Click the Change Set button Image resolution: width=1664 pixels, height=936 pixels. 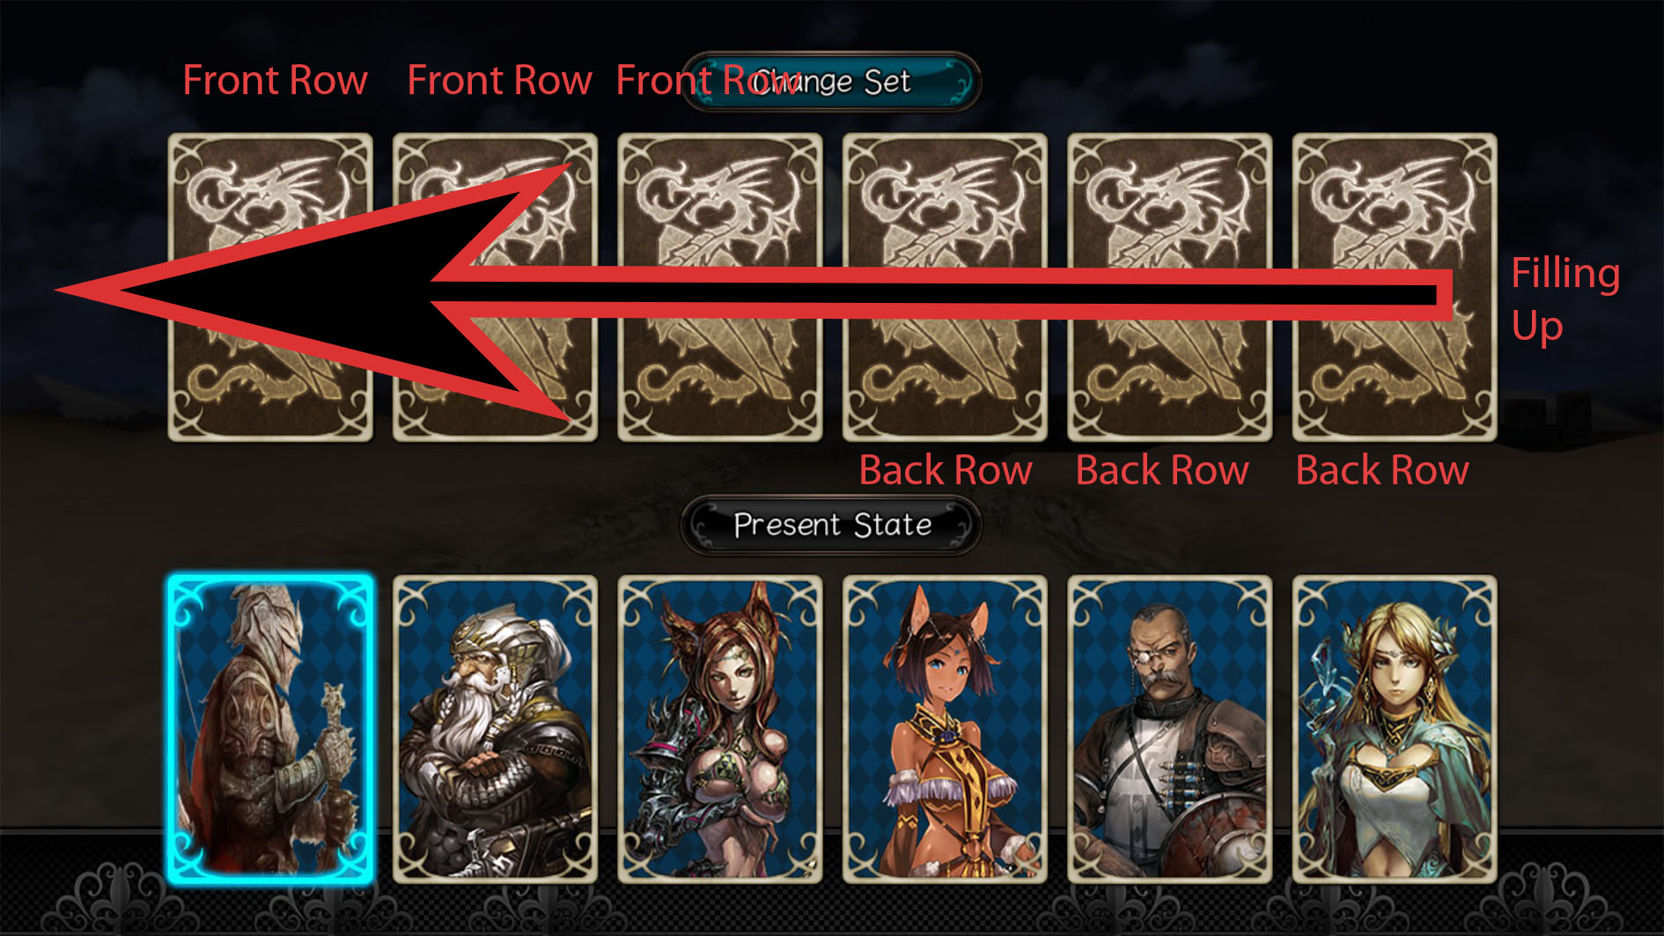831,82
